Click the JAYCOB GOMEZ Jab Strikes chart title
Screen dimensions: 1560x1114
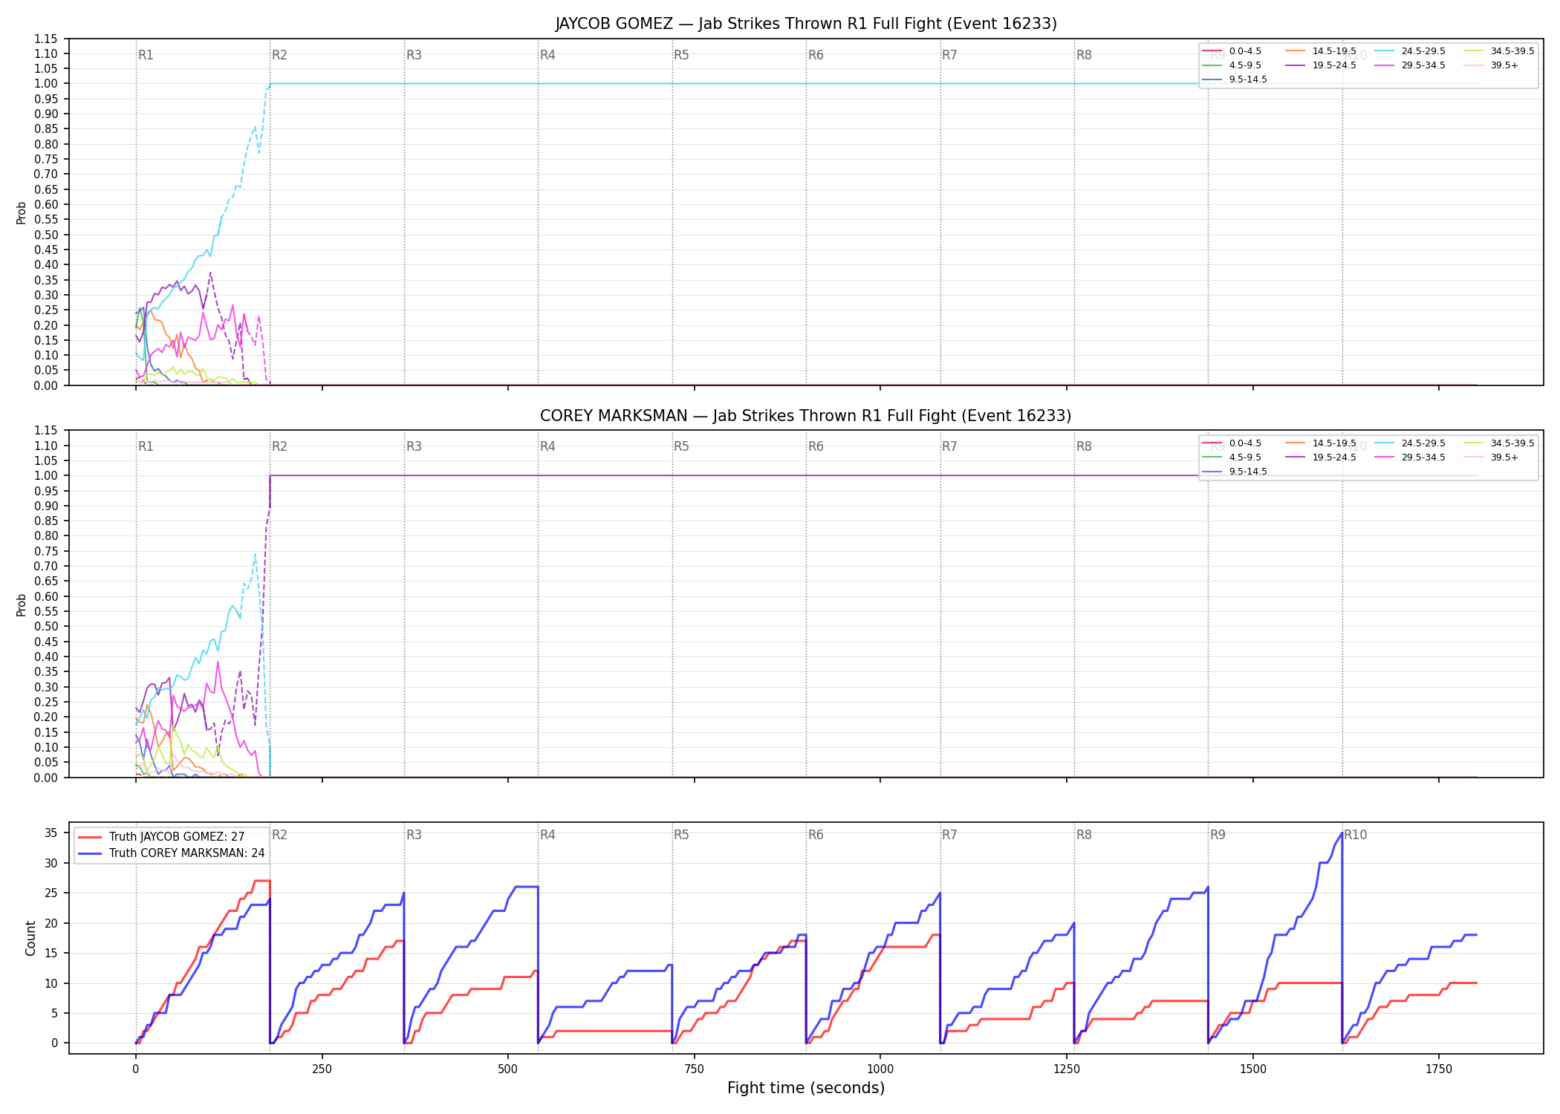tap(806, 24)
